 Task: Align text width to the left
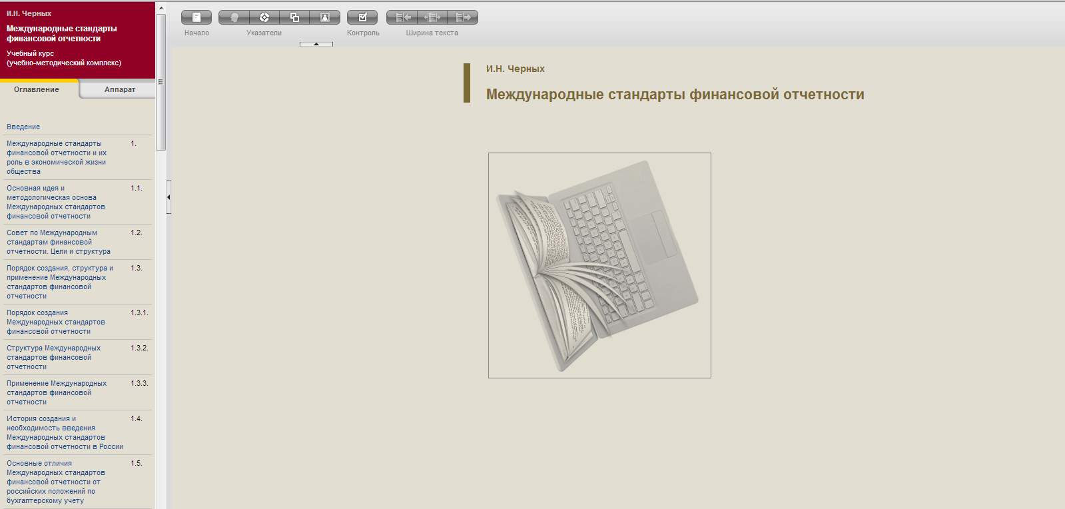click(402, 17)
